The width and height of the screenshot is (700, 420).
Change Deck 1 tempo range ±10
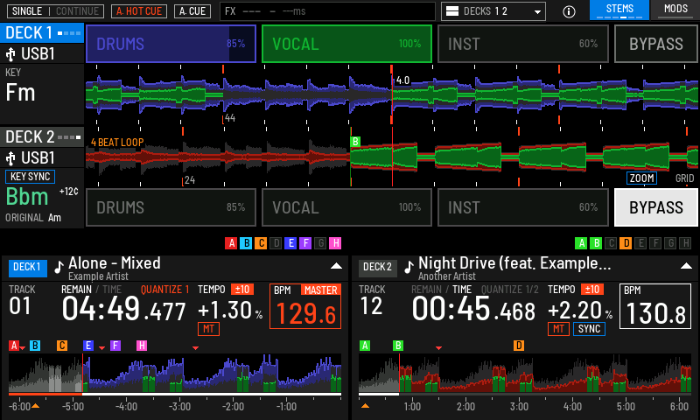click(x=242, y=290)
